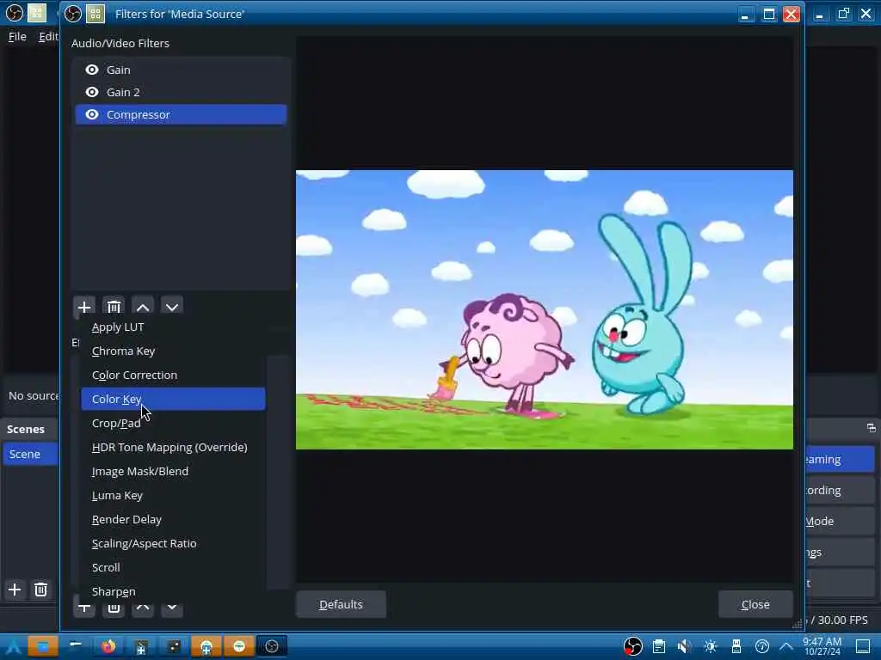This screenshot has width=881, height=660.
Task: Select the Gain 2 filter row
Action: tap(181, 92)
